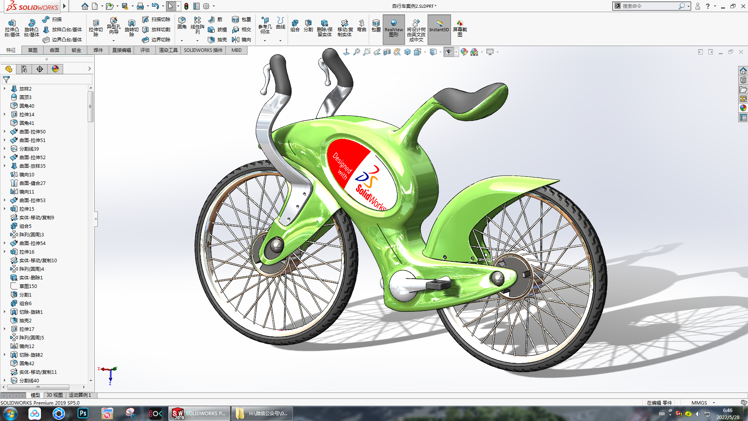Toggle translate design tree to Chinese button
Image resolution: width=748 pixels, height=421 pixels.
[x=416, y=29]
